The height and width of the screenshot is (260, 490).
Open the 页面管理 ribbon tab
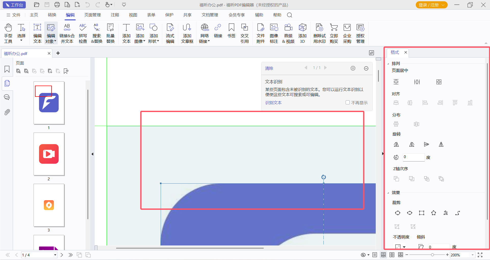coord(92,15)
